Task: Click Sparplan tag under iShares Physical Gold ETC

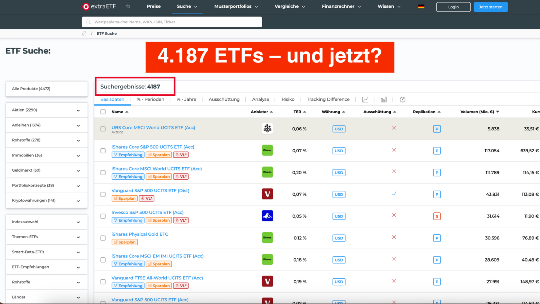Action: tap(125, 242)
